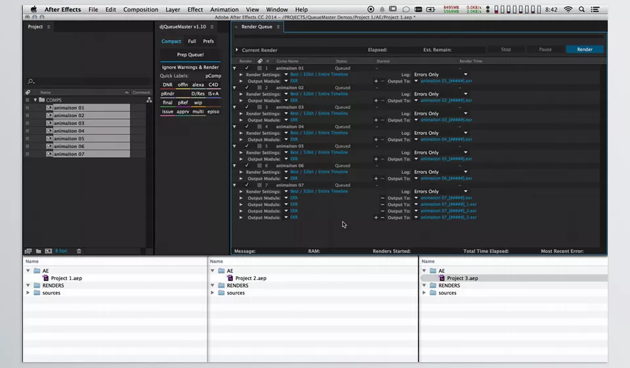630x368 pixels.
Task: Expand the Current Render details
Action: coord(237,51)
